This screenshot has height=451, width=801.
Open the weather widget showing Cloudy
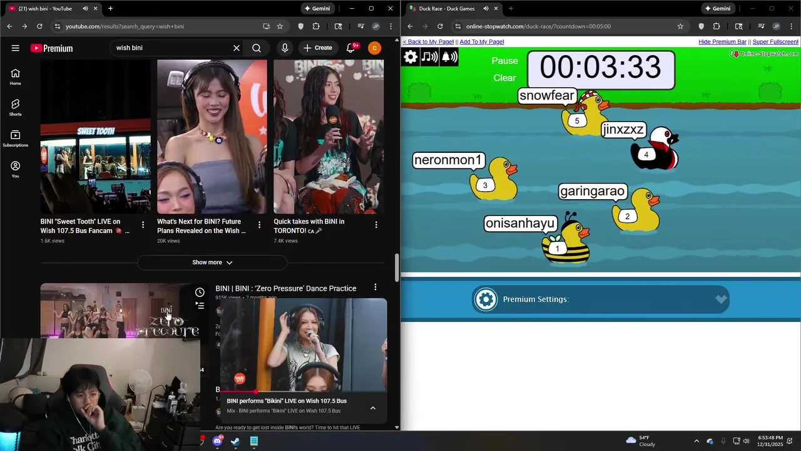641,441
